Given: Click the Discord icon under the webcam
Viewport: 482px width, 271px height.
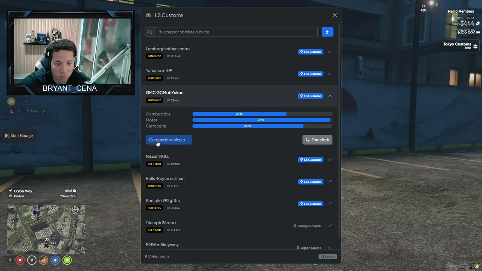Looking at the screenshot, I should pyautogui.click(x=11, y=101).
